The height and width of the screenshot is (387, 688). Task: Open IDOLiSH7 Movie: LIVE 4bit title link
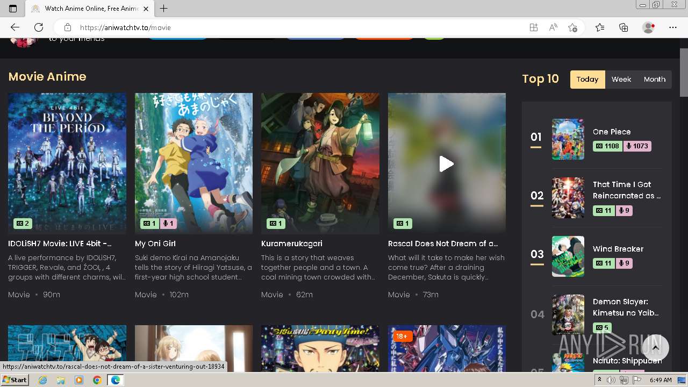[60, 243]
